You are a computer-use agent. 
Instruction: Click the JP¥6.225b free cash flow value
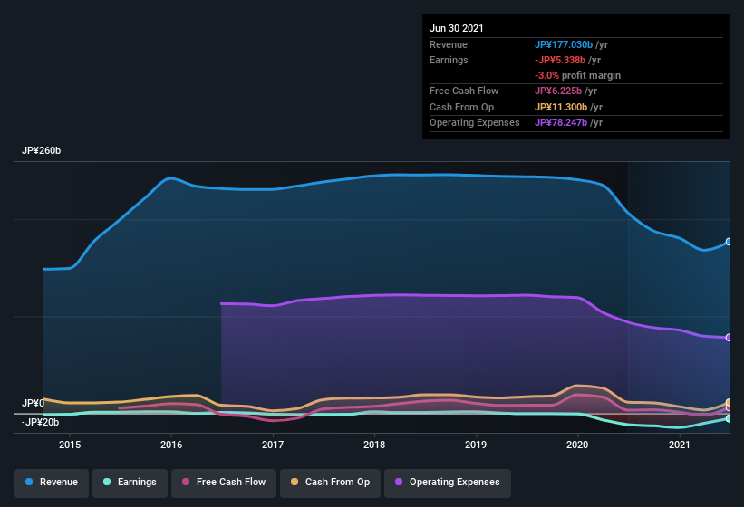[558, 91]
